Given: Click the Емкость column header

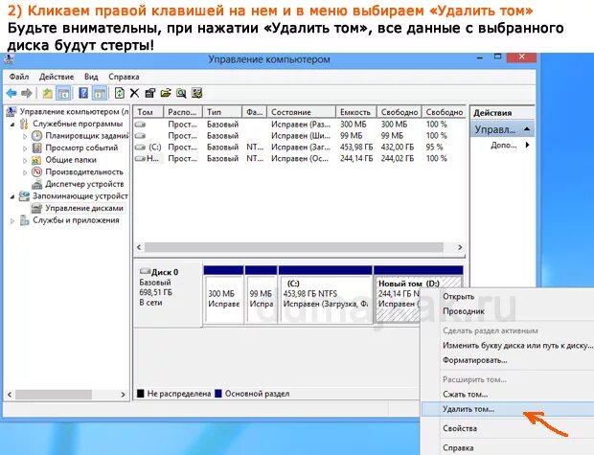Looking at the screenshot, I should coord(356,112).
